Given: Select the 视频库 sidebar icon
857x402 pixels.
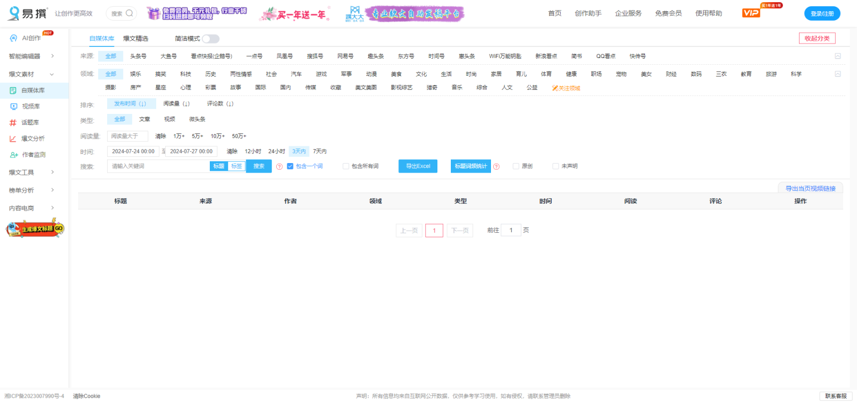Looking at the screenshot, I should (x=13, y=106).
